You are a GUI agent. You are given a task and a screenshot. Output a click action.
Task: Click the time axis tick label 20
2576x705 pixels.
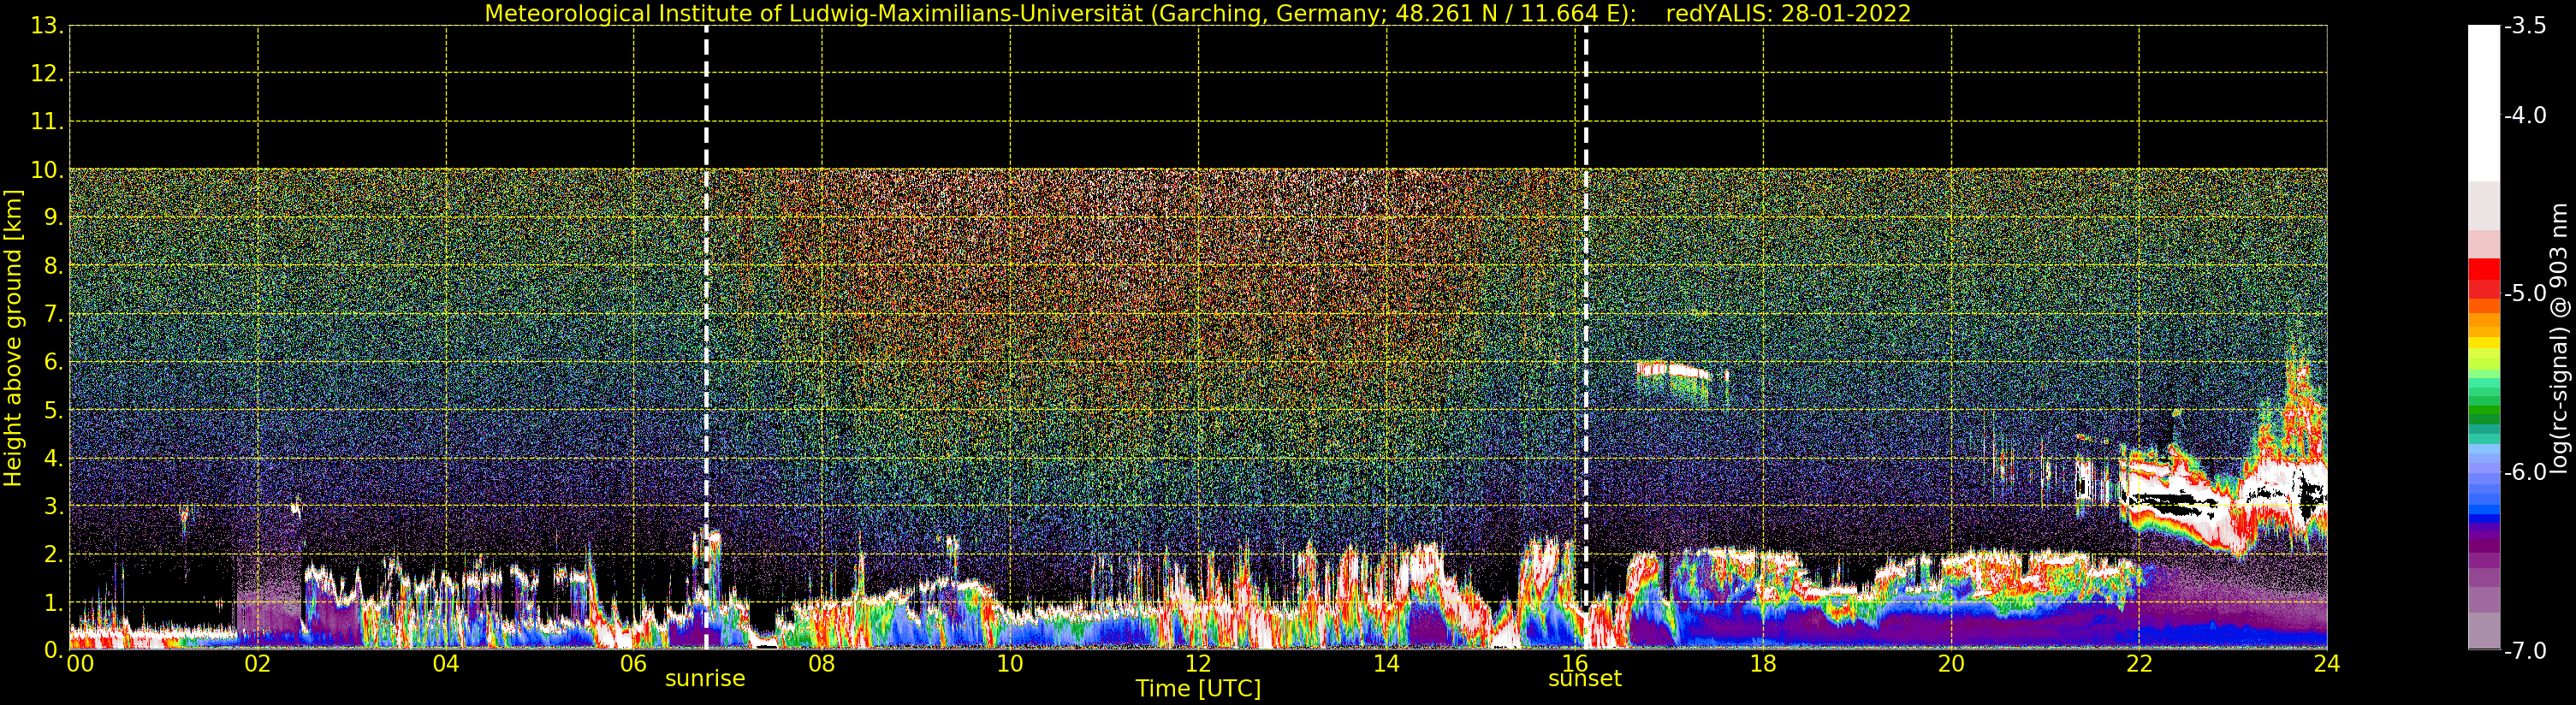click(1951, 663)
